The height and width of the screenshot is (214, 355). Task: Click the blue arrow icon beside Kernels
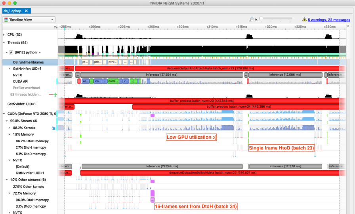pyautogui.click(x=53, y=128)
